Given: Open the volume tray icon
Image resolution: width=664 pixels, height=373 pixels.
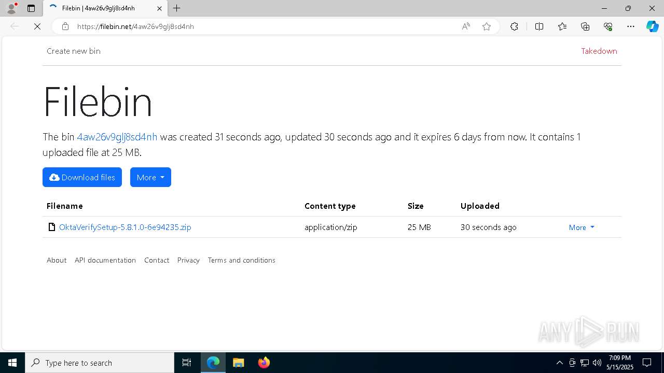Looking at the screenshot, I should (597, 363).
